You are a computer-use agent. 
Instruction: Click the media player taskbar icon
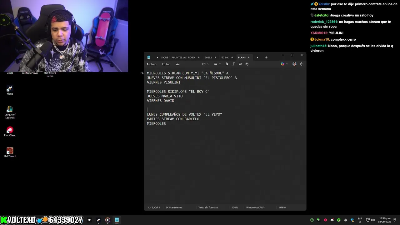point(107,220)
